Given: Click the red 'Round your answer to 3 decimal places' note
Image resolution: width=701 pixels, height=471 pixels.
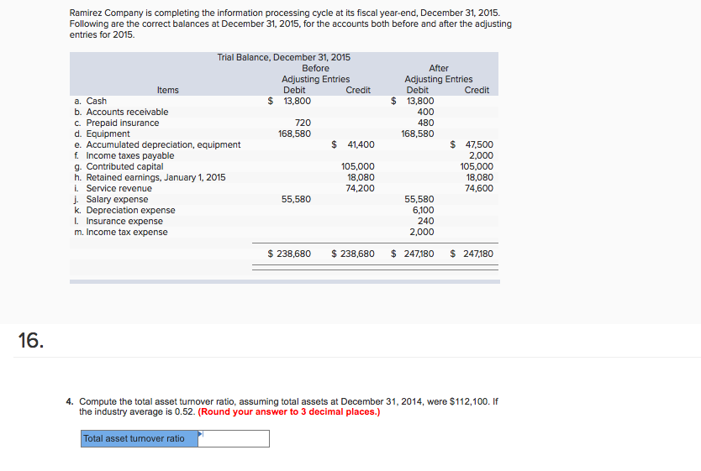Looking at the screenshot, I should point(289,411).
